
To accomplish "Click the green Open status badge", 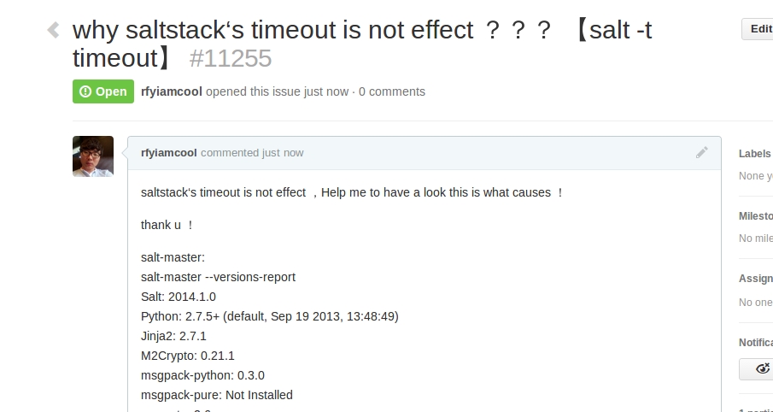I will click(103, 91).
